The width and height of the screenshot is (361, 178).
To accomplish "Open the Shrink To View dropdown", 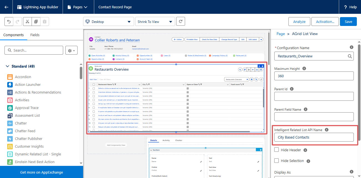I will tap(155, 22).
